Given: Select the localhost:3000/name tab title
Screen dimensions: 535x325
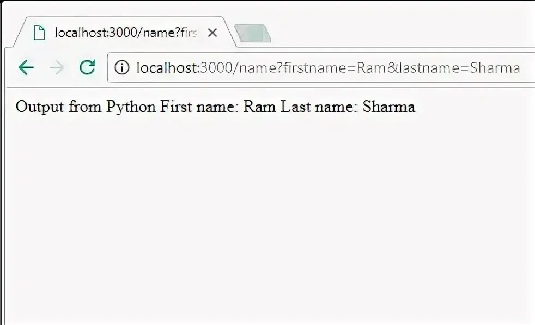Looking at the screenshot, I should [x=125, y=33].
